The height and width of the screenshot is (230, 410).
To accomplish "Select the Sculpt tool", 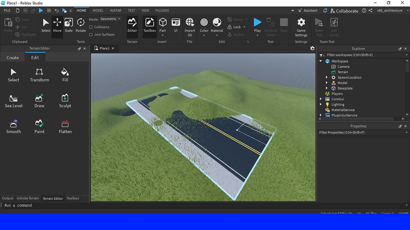I will pyautogui.click(x=65, y=101).
